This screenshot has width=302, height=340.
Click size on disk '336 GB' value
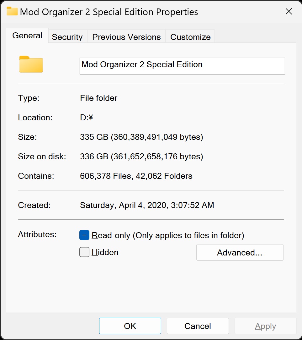point(141,156)
